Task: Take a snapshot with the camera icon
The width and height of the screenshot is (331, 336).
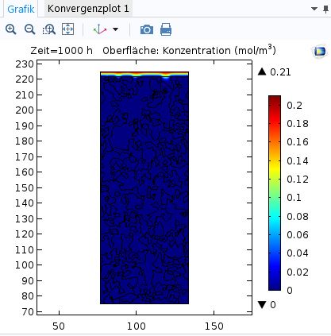Action: click(x=147, y=29)
